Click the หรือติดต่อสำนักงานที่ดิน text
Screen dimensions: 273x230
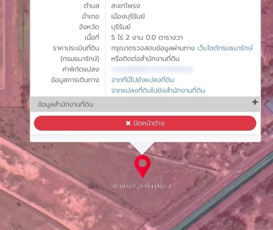click(145, 59)
